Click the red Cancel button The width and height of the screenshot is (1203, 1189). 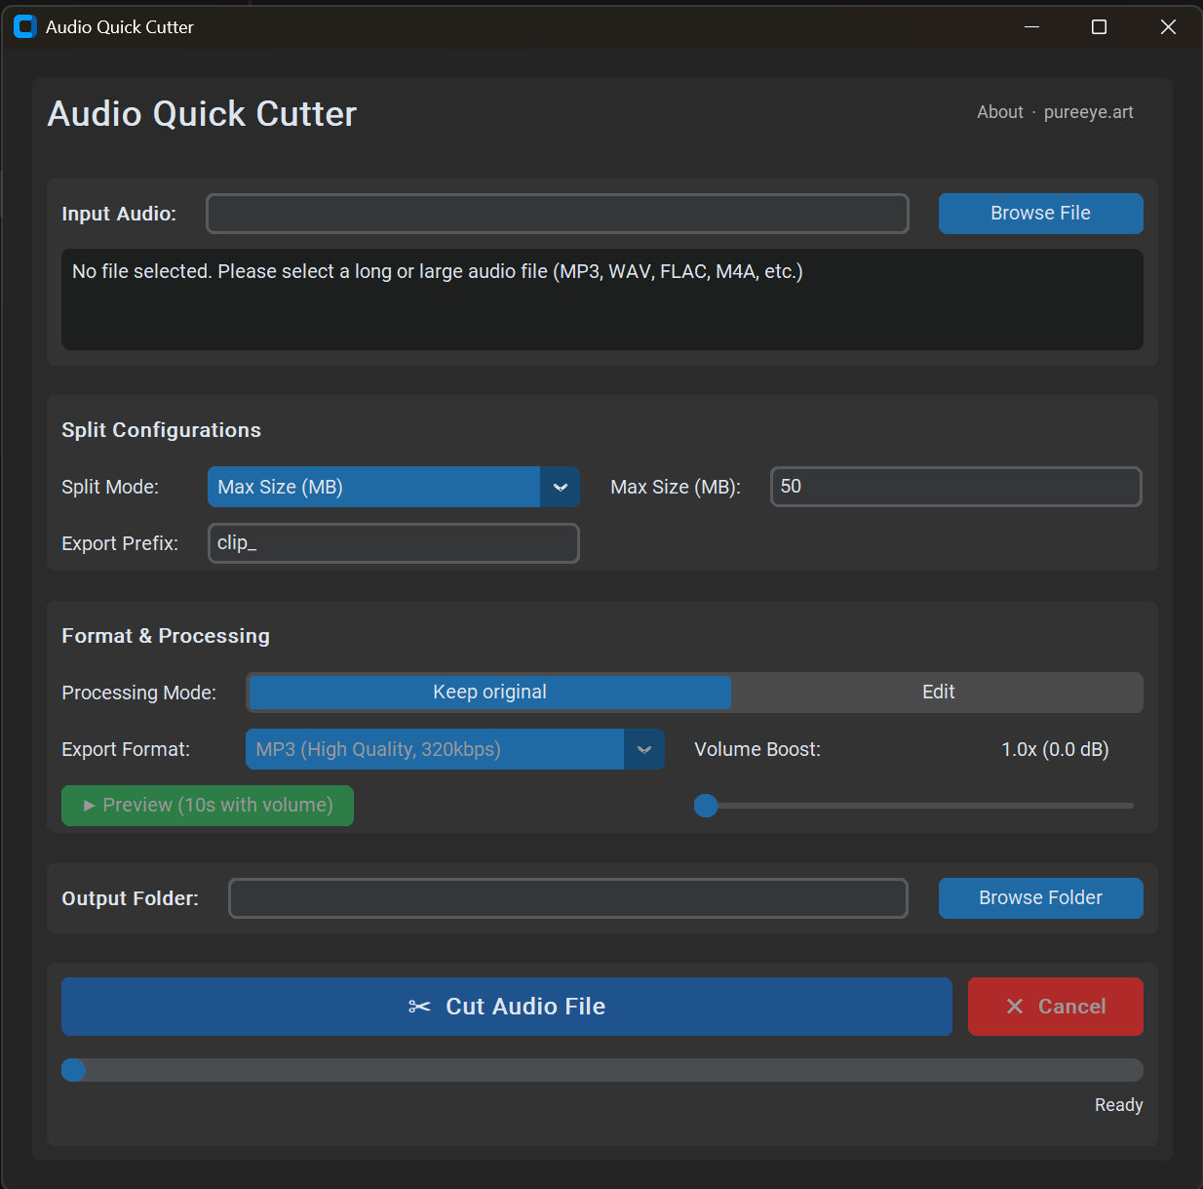(1055, 1007)
